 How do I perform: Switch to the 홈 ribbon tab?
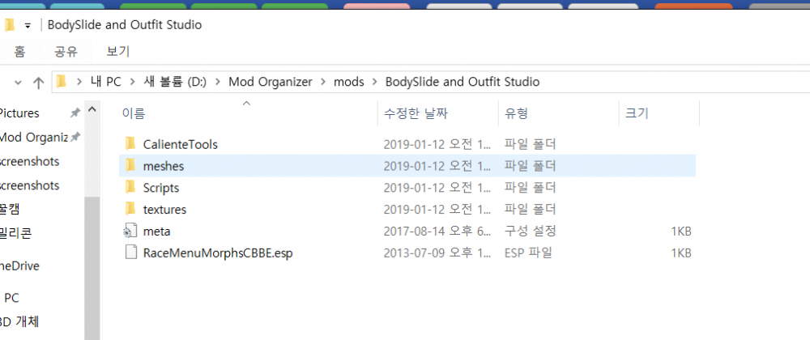point(19,52)
